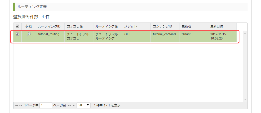The height and width of the screenshot is (113, 261).
Task: Go to the next page using pager icon
Action: (x=69, y=105)
